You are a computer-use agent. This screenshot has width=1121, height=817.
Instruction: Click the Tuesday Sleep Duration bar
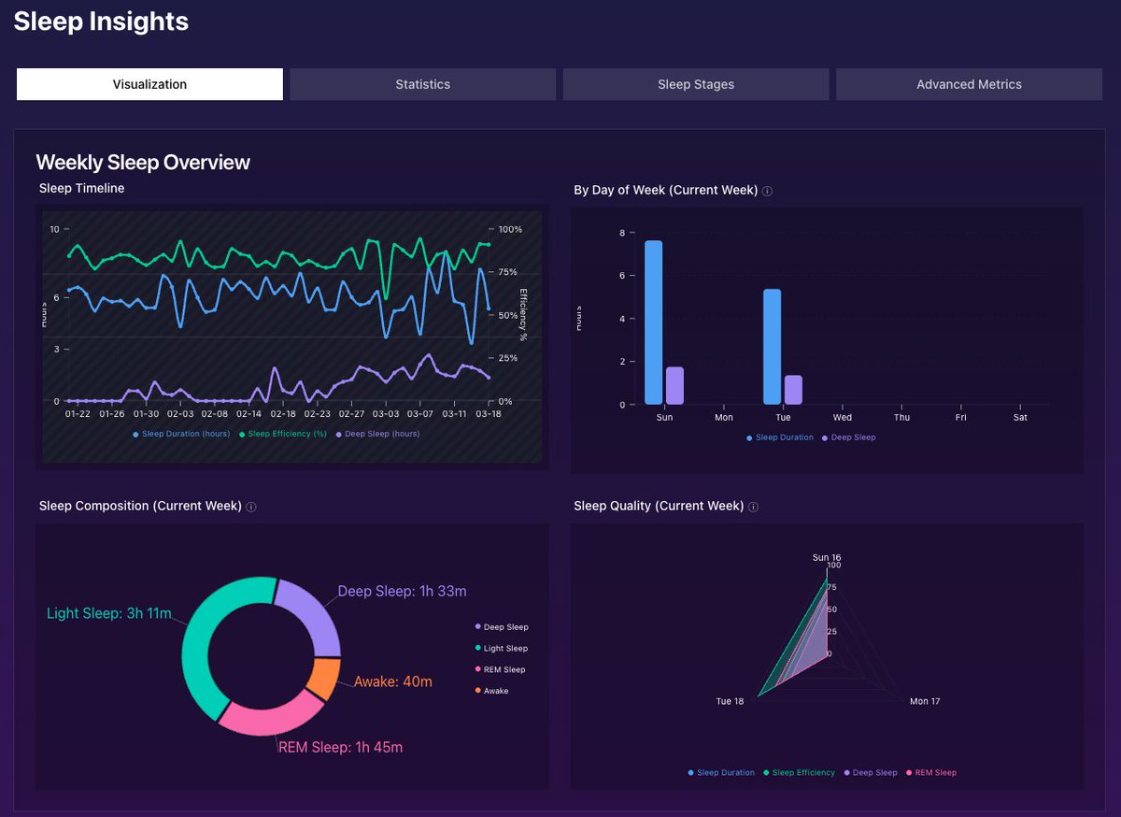[772, 347]
